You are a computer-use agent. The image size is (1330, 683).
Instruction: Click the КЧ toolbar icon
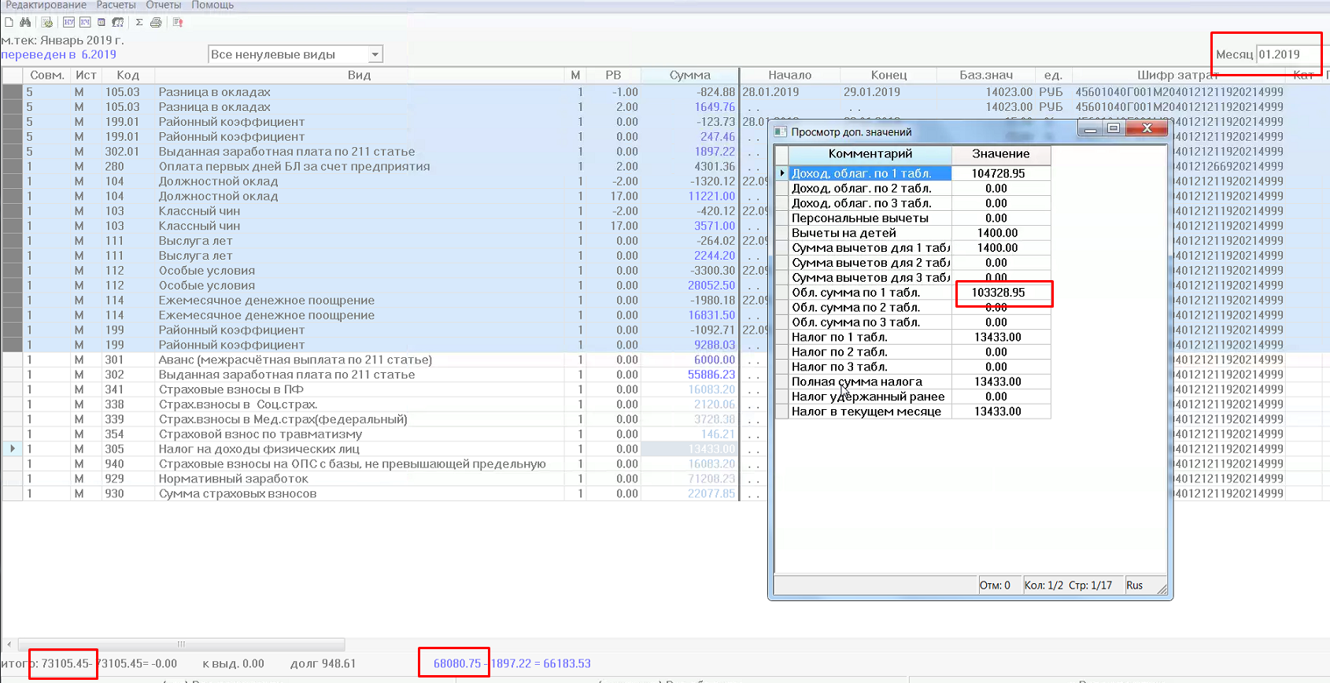(x=85, y=22)
